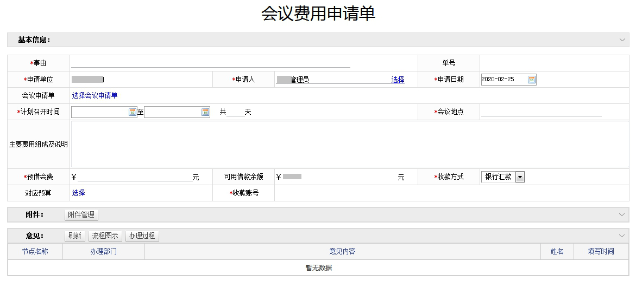
Task: Click the 会议地点 input field
Action: [541, 112]
